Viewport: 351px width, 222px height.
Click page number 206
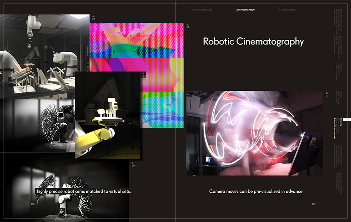[33, 204]
